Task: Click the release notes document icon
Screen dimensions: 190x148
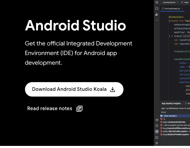Action: click(79, 109)
